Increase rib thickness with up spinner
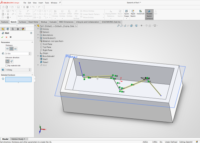Image resolution: width=200 pixels, height=143 pixels. [x=30, y=53]
